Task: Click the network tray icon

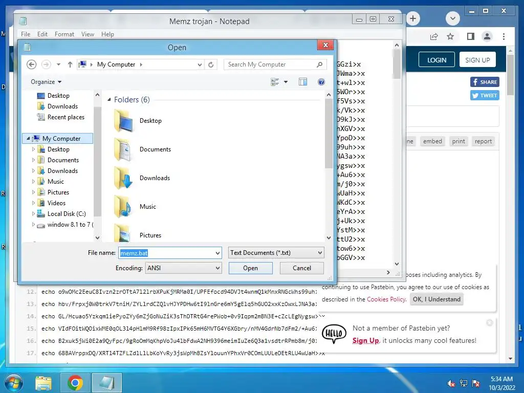Action: click(464, 383)
